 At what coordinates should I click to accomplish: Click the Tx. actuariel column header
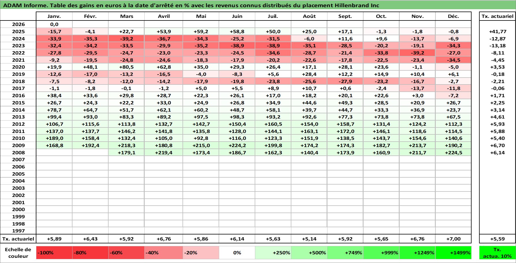(x=498, y=16)
